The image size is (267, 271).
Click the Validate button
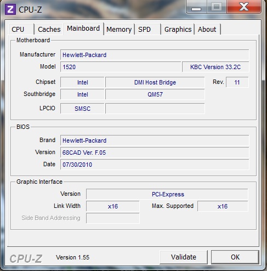tap(184, 257)
